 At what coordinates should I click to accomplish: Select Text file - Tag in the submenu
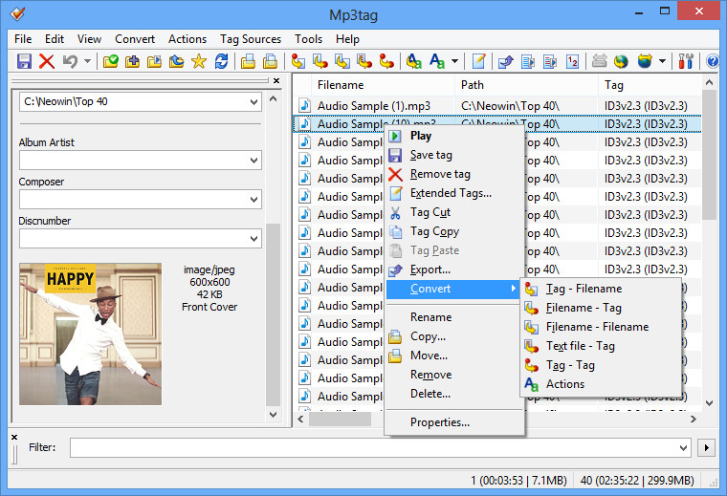601,346
